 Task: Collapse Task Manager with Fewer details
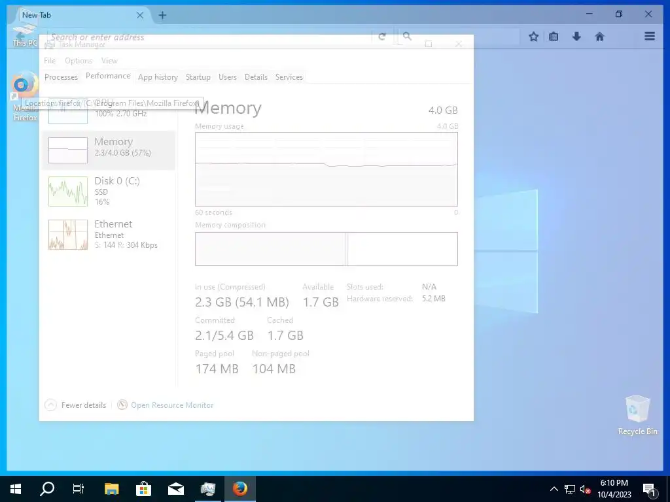pos(76,405)
